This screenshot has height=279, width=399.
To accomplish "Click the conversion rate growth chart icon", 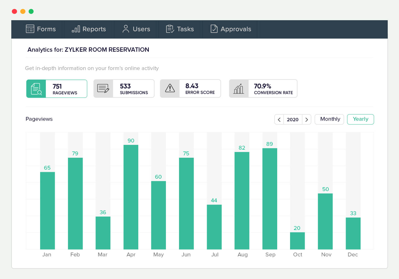I will point(239,89).
